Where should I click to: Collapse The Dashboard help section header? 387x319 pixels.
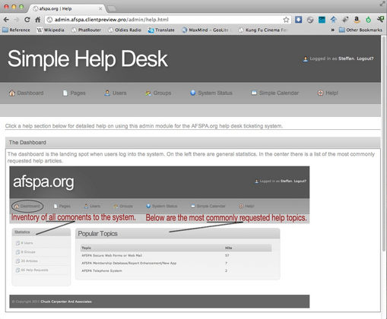(x=192, y=143)
